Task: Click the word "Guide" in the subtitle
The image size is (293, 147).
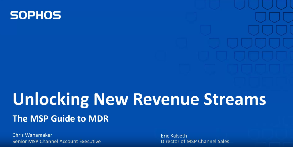Action: click(60, 118)
